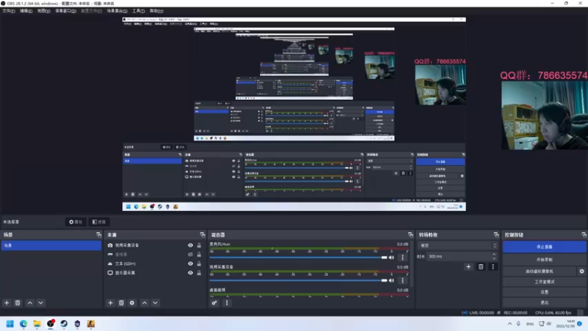Open 文件(F) menu
Screen dimensions: 588x331
pyautogui.click(x=9, y=11)
